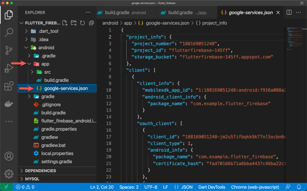Screen dimensions: 307x191
Task: Open the Extensions view
Action: (9, 86)
